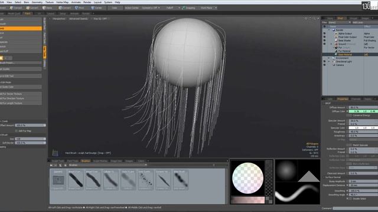
Task: Click the Fur material group icon
Action: tap(336, 48)
